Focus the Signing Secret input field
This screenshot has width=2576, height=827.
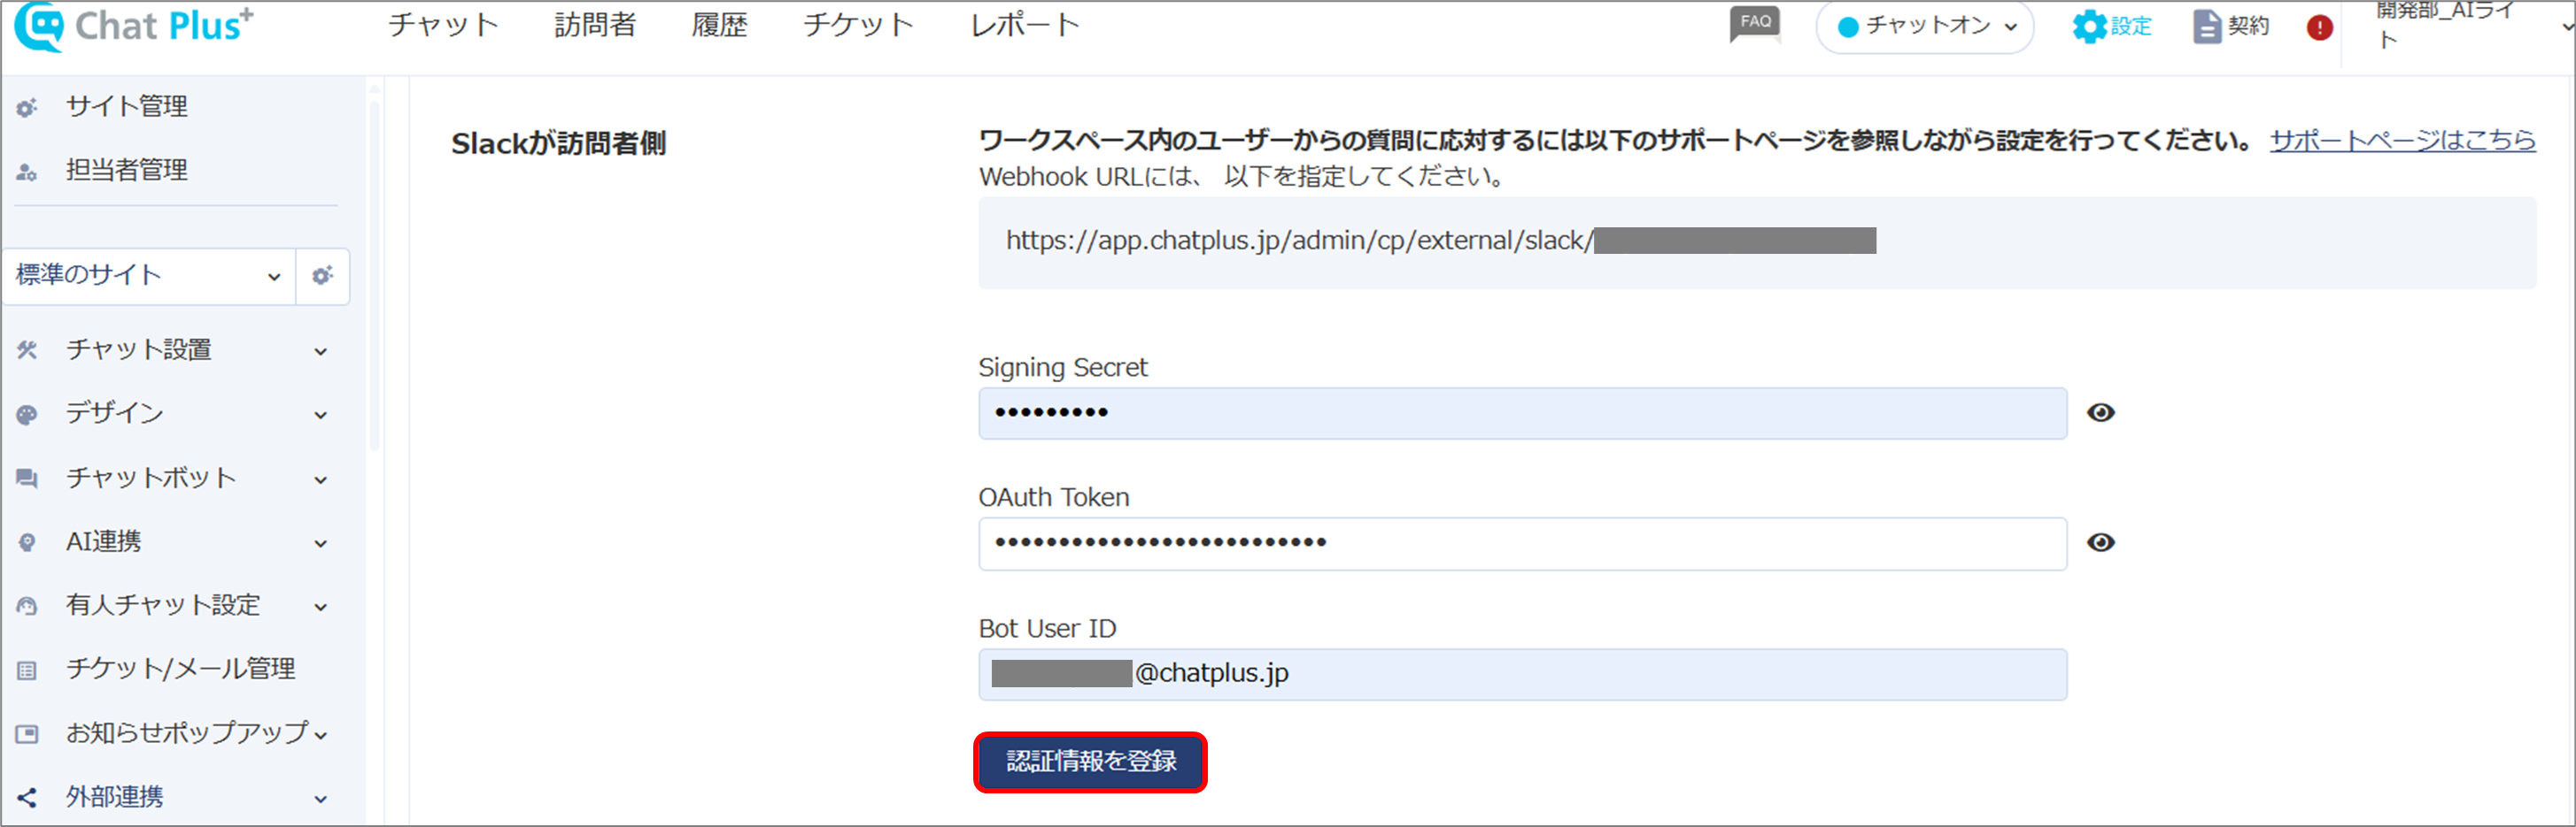click(x=1522, y=414)
